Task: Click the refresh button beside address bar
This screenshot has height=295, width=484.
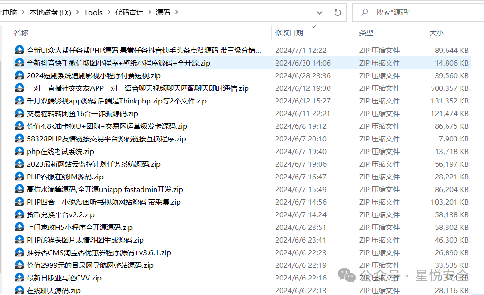Action: [338, 13]
